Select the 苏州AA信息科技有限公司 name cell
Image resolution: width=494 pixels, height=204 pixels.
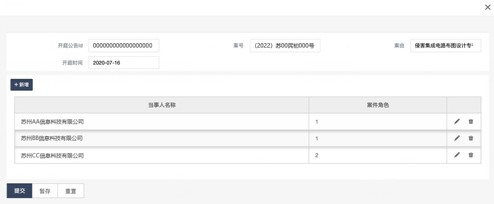(161, 121)
